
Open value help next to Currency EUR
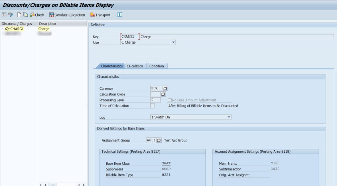pos(165,88)
